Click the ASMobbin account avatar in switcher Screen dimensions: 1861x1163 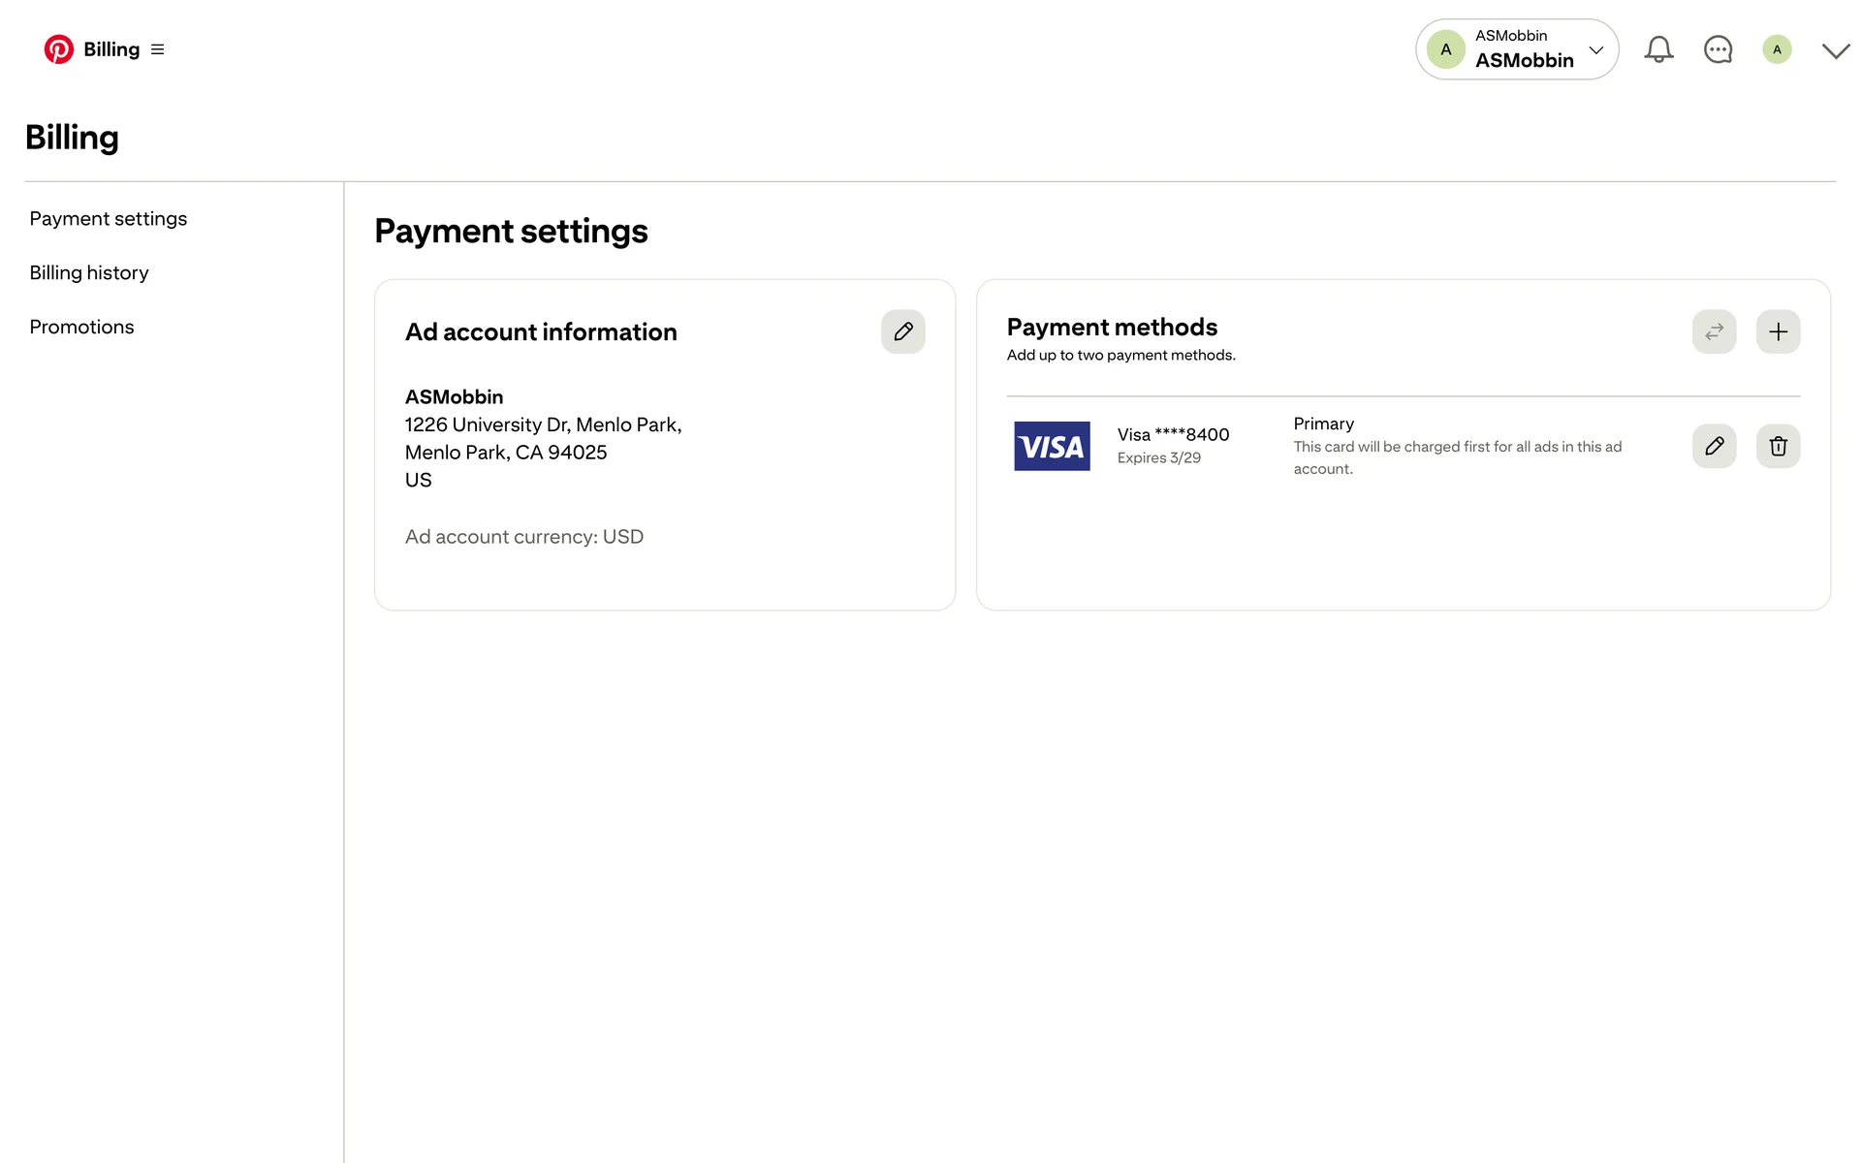tap(1445, 49)
